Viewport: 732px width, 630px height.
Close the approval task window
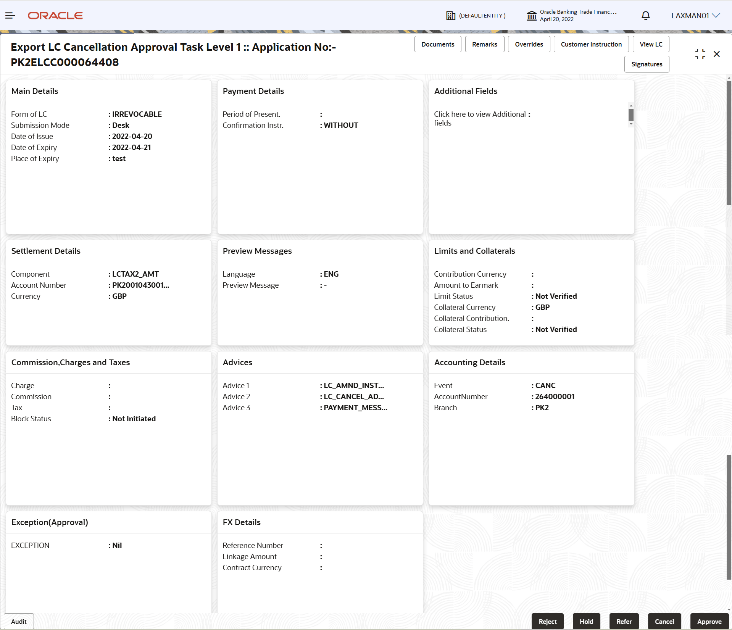coord(717,54)
